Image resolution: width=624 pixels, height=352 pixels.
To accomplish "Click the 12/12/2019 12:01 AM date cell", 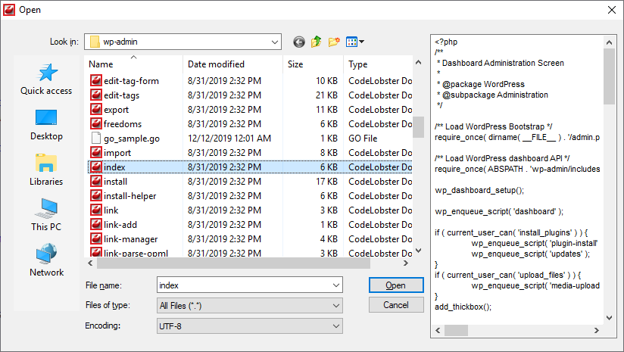I will 229,138.
